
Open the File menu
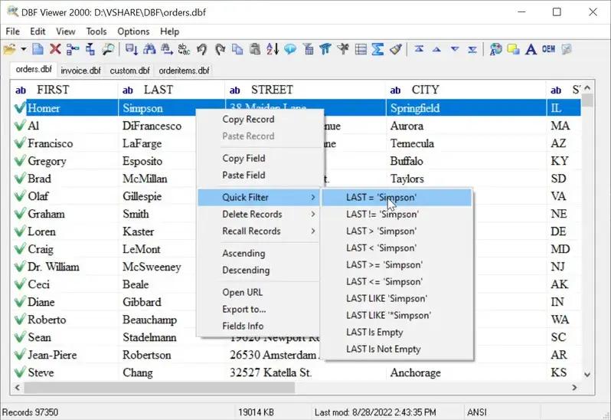[x=12, y=31]
